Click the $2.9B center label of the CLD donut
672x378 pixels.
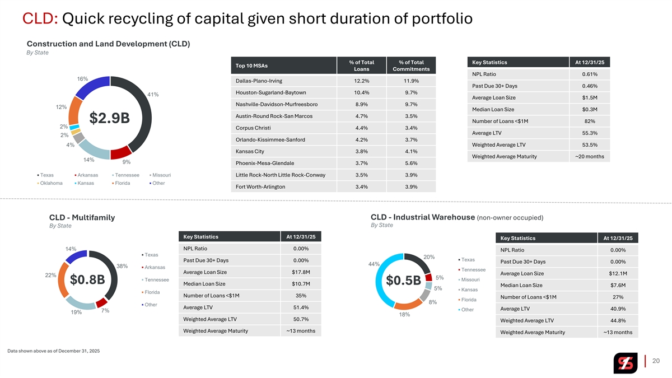click(x=110, y=119)
